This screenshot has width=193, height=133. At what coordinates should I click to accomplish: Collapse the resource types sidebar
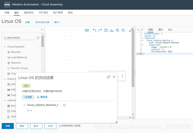click(42, 30)
